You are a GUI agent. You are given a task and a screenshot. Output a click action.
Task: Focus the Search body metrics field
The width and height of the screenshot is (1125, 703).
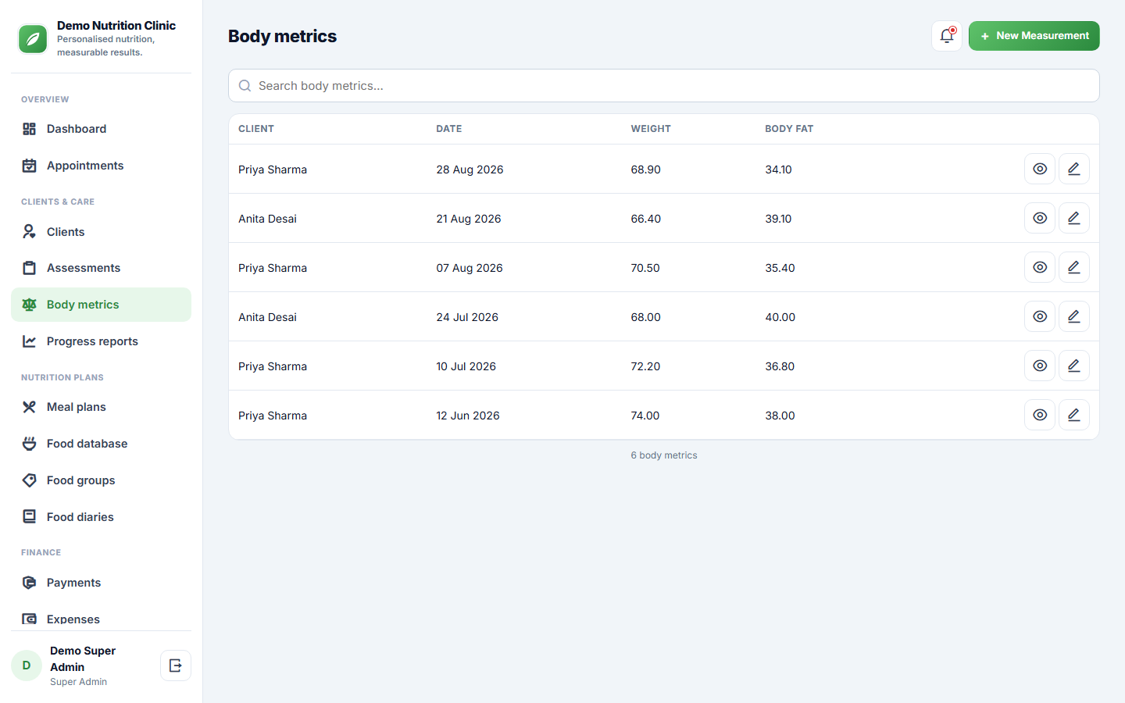click(x=664, y=86)
